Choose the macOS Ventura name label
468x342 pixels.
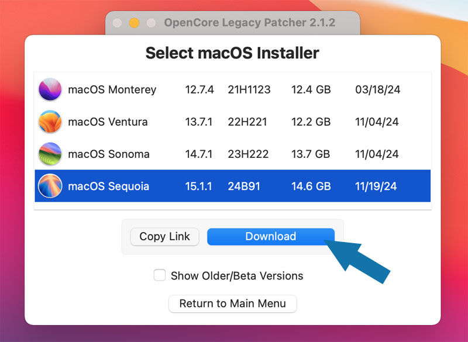108,122
